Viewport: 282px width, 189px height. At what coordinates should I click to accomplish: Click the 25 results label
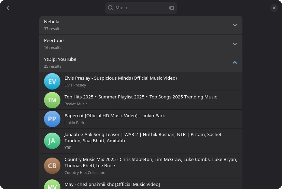[x=53, y=66]
